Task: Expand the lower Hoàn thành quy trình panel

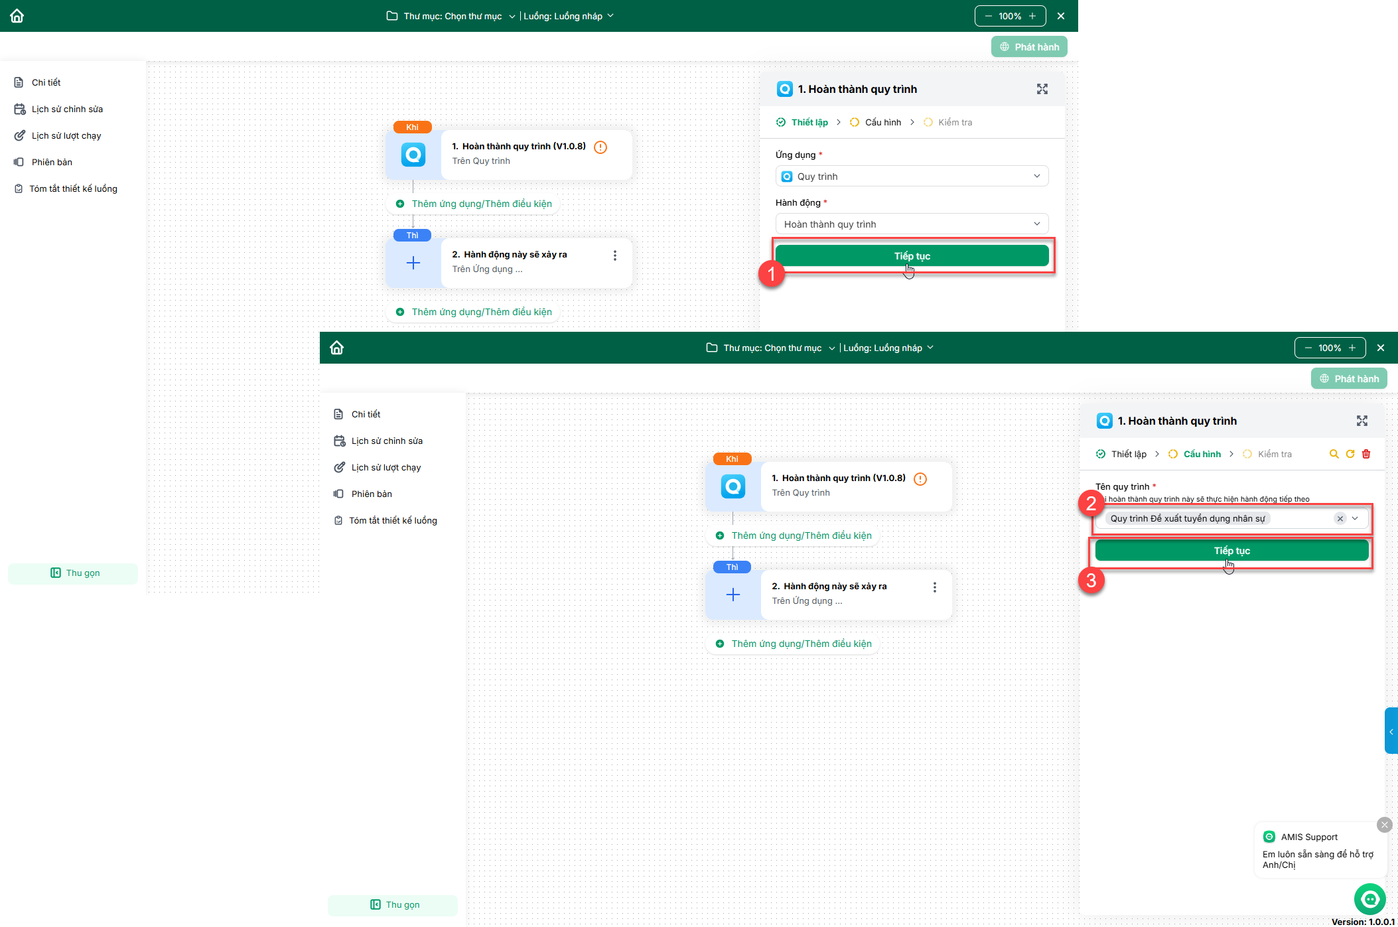Action: (1362, 421)
